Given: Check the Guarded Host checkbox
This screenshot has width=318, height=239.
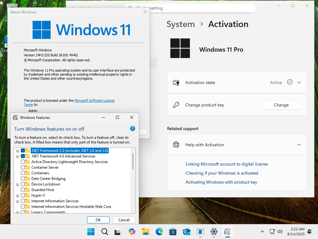Looking at the screenshot, I should point(23,190).
